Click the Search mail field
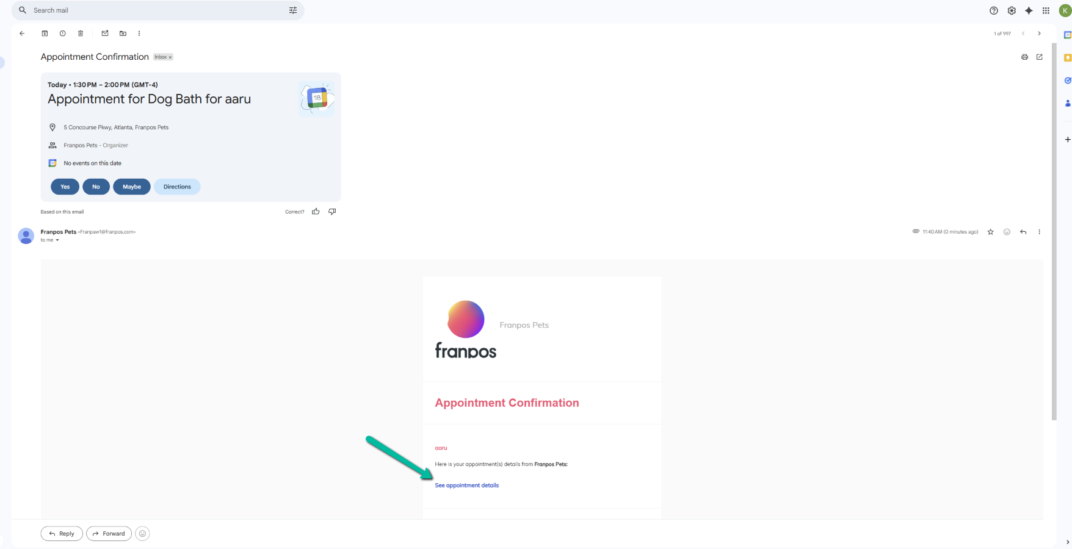This screenshot has width=1072, height=549. tap(153, 10)
